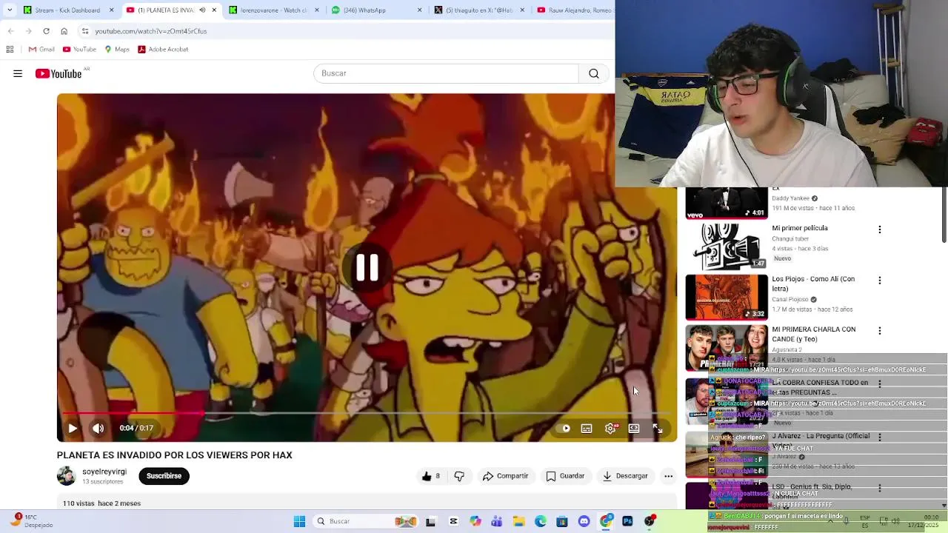Screen dimensions: 948x533
Task: Switch to the Rauw Alejandro YouTube tab
Action: pos(574,10)
